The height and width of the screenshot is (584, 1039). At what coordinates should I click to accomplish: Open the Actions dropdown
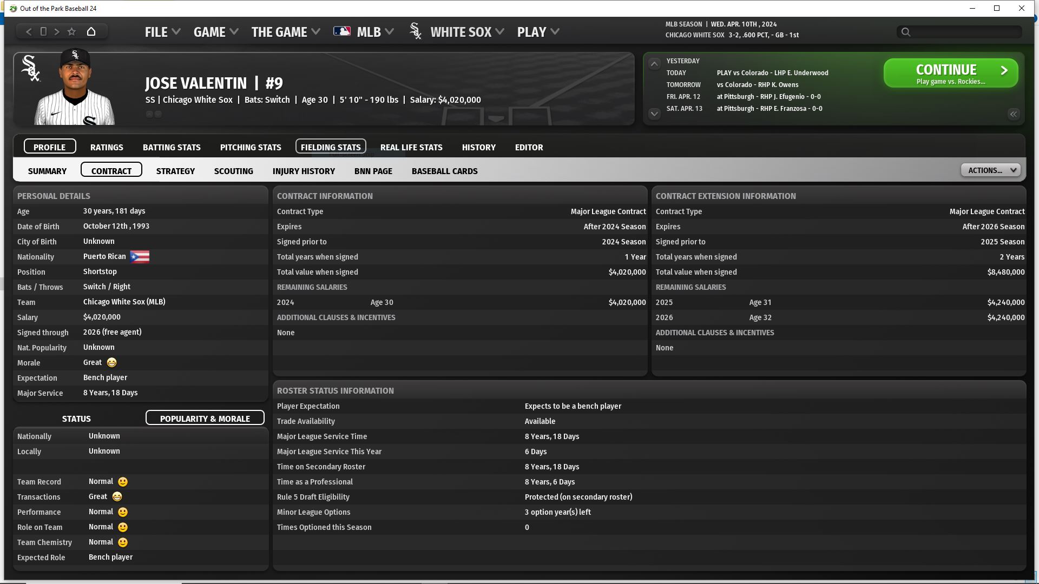(x=990, y=170)
